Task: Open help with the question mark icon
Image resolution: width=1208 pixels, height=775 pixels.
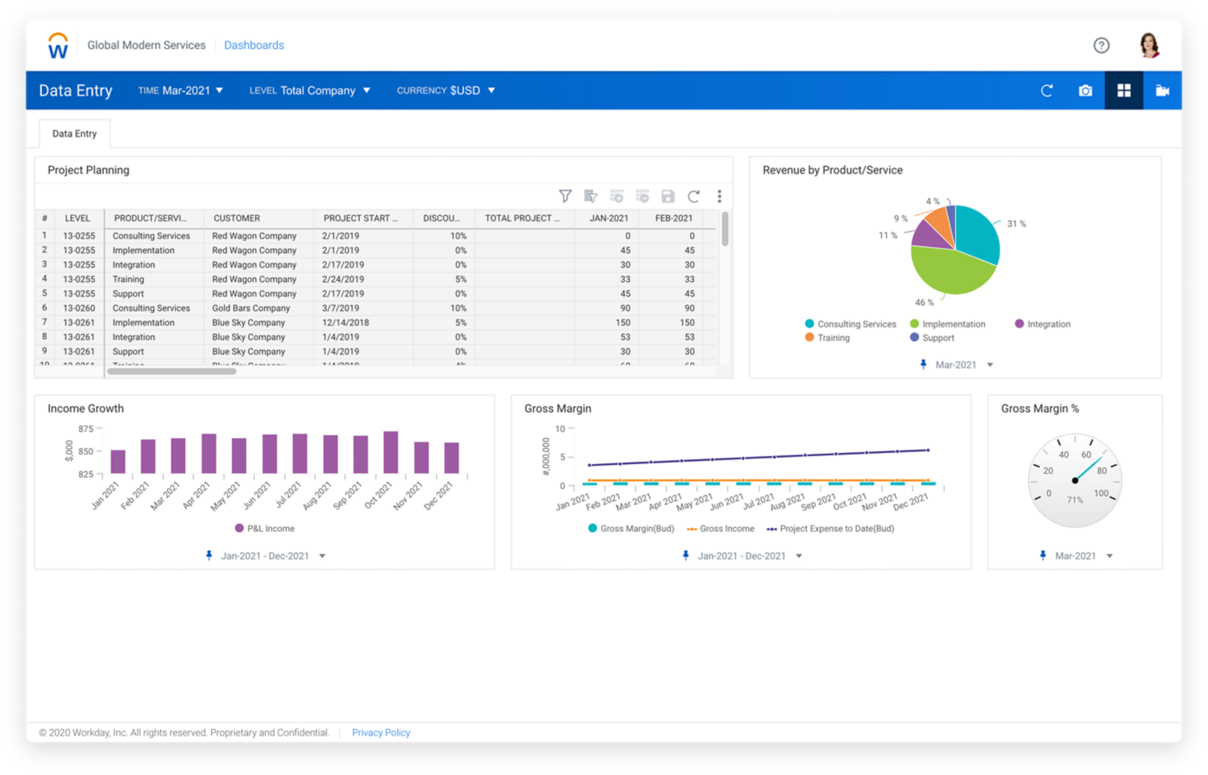Action: pos(1101,46)
